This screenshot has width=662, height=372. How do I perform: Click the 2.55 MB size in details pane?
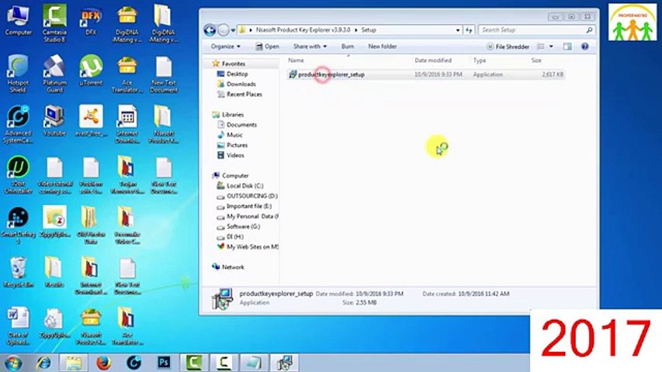coord(366,303)
